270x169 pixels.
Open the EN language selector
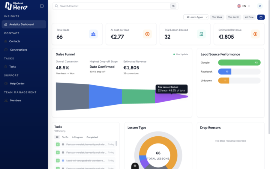pos(243,6)
